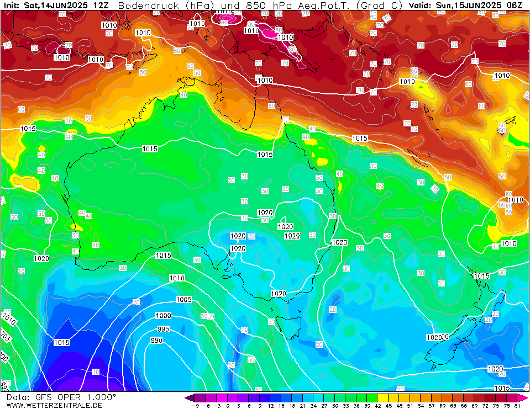Select the magenta swatch between -3 and 0
Screen dimensions: 530x409
222,397
